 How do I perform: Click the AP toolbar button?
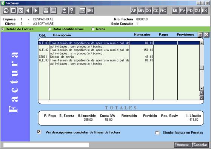134,11
